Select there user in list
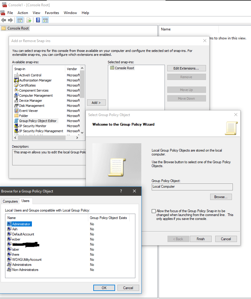 click(13, 254)
